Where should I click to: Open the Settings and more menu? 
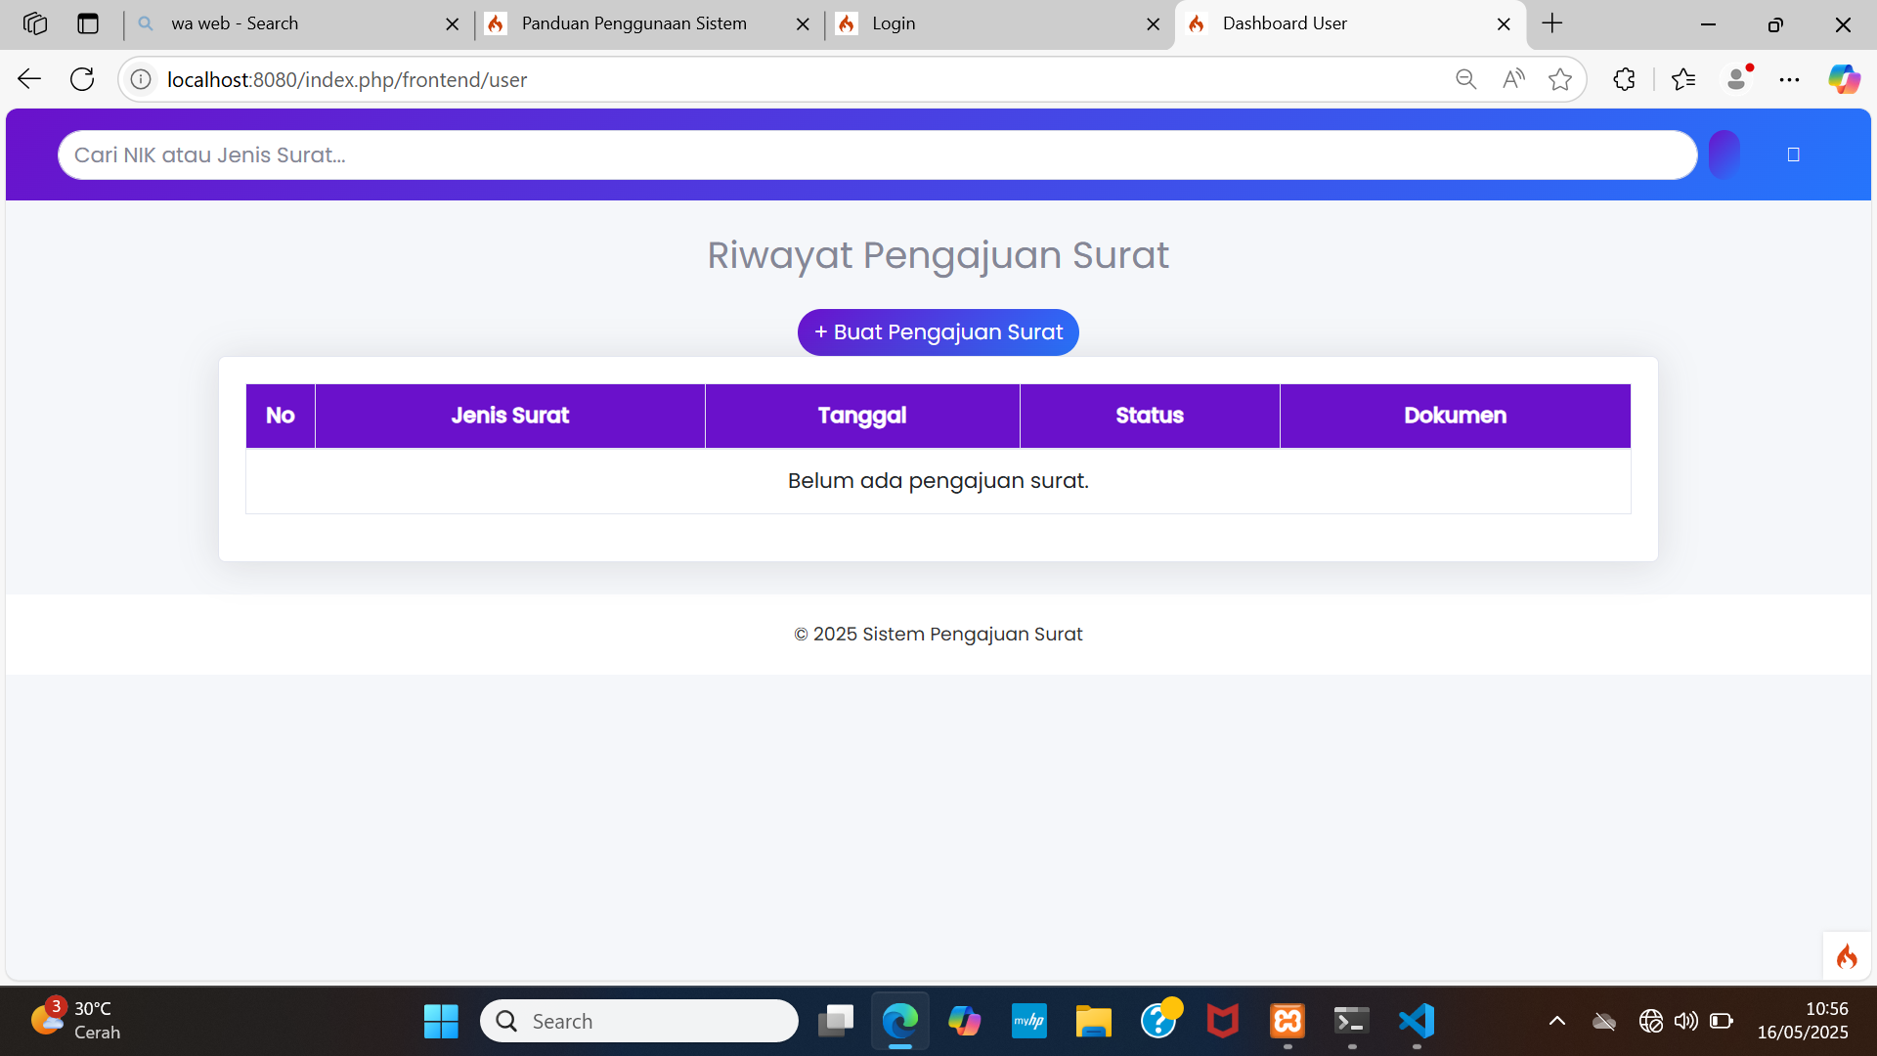1790,79
